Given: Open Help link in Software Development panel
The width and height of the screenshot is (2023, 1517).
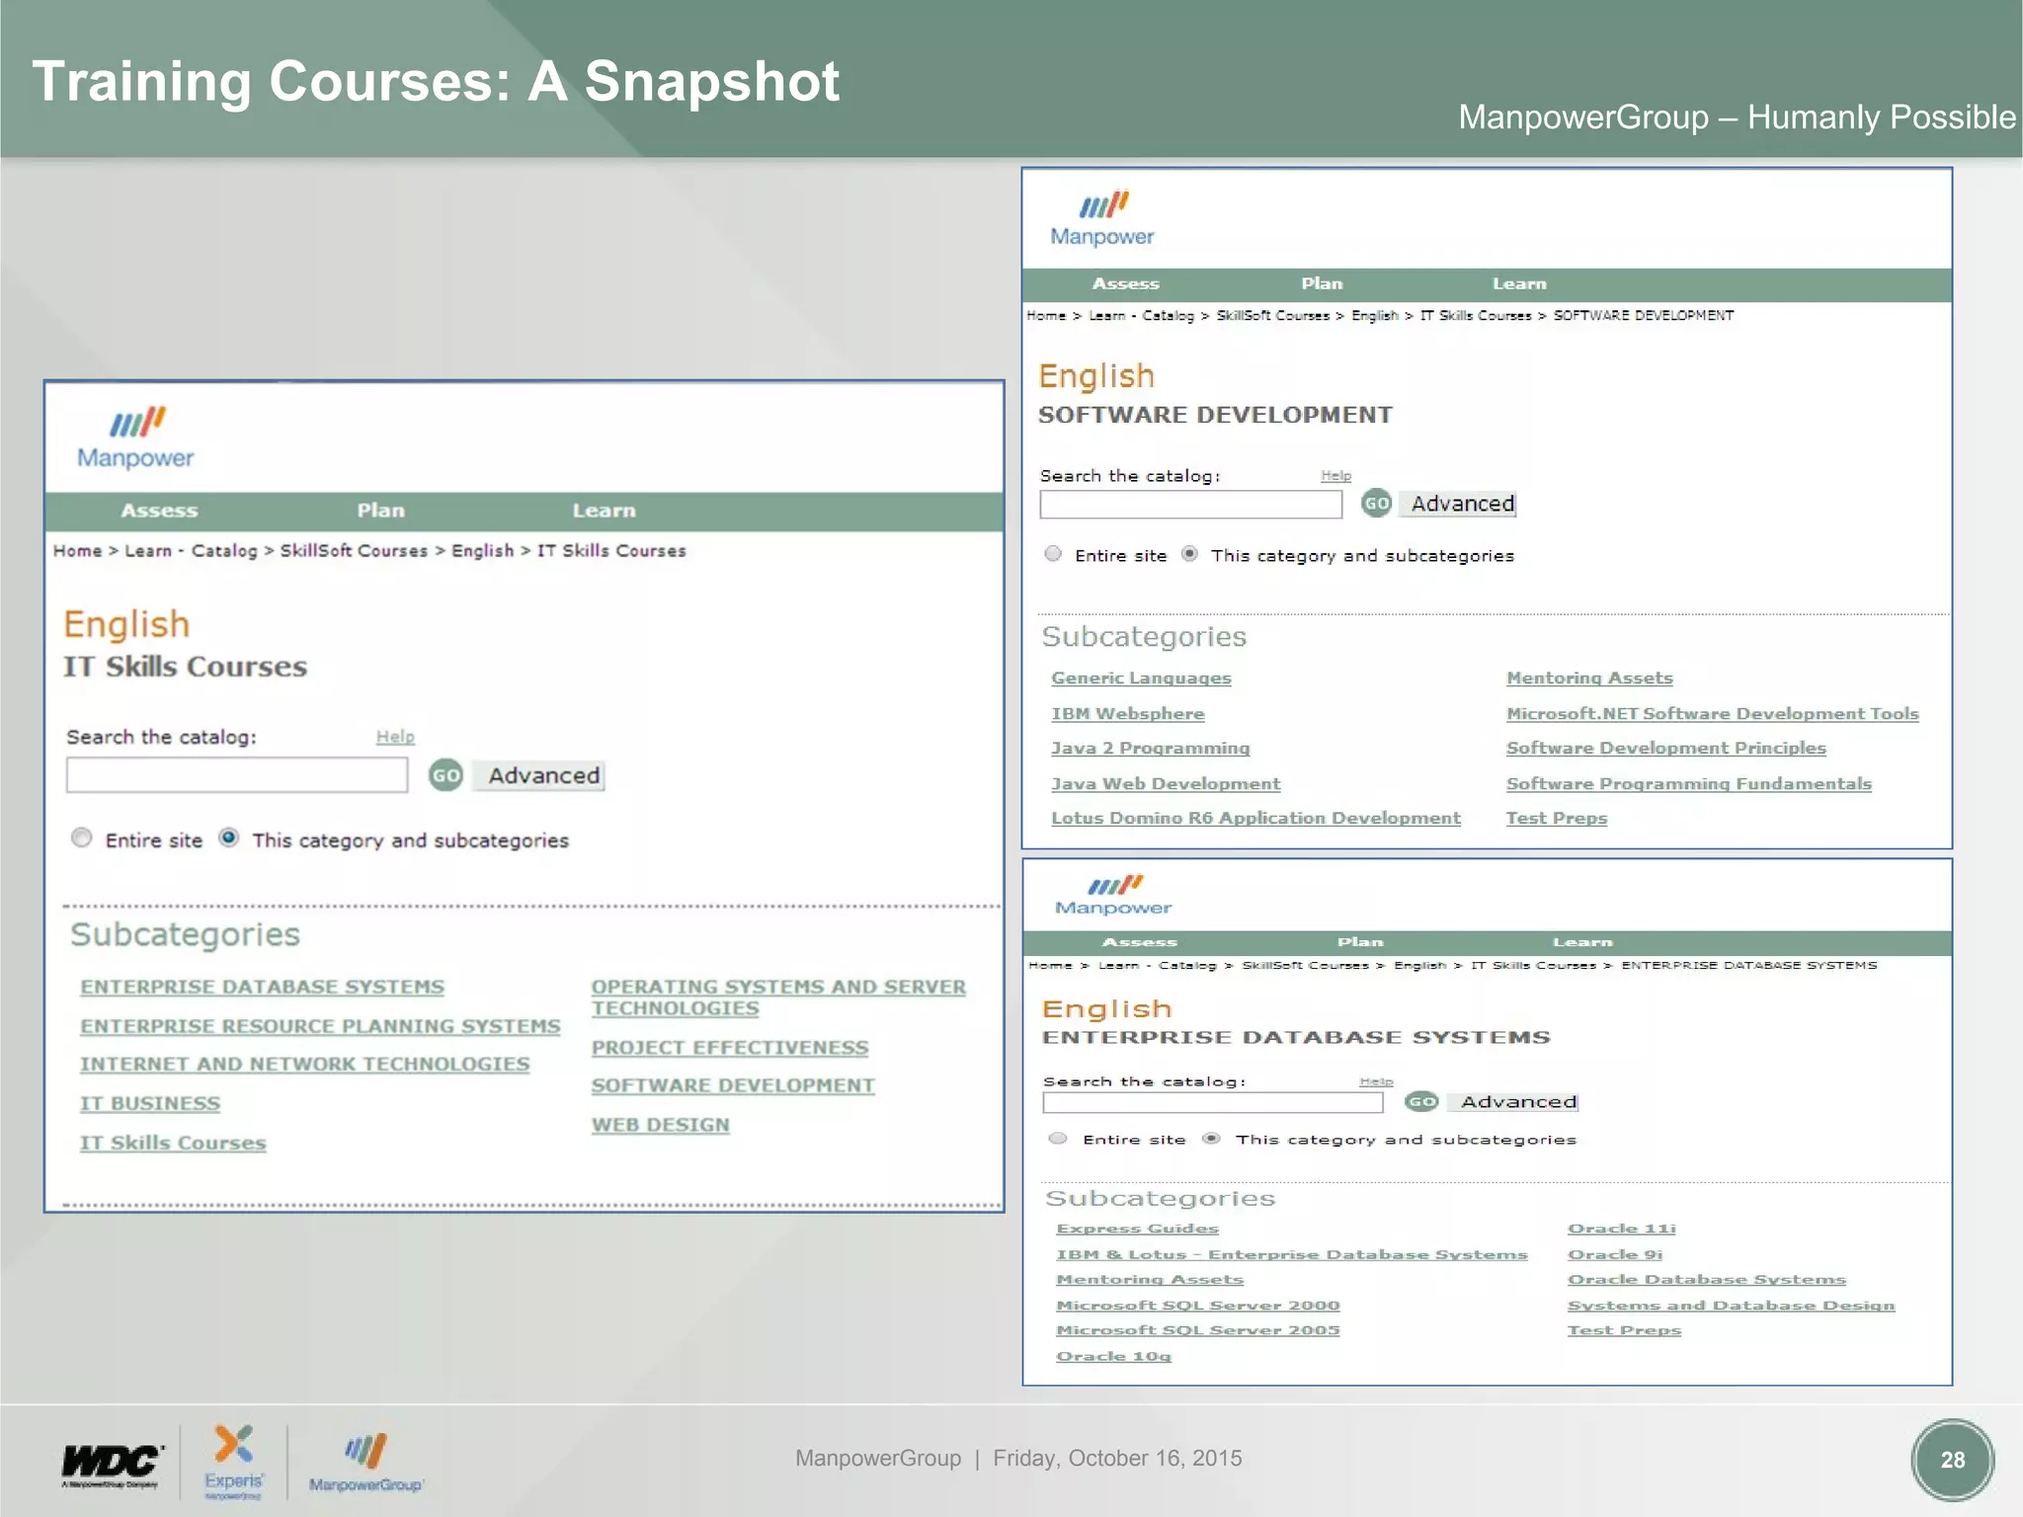Looking at the screenshot, I should [1335, 475].
